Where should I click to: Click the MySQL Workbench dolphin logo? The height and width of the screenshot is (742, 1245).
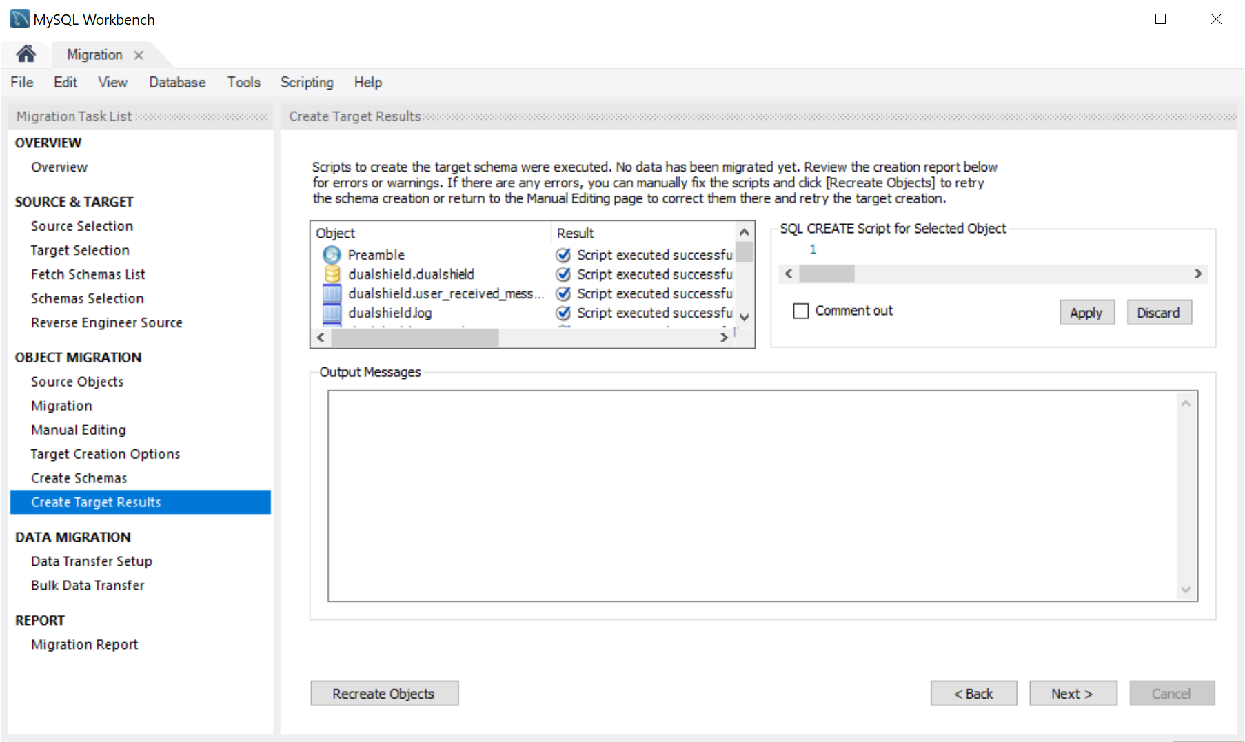pyautogui.click(x=19, y=19)
